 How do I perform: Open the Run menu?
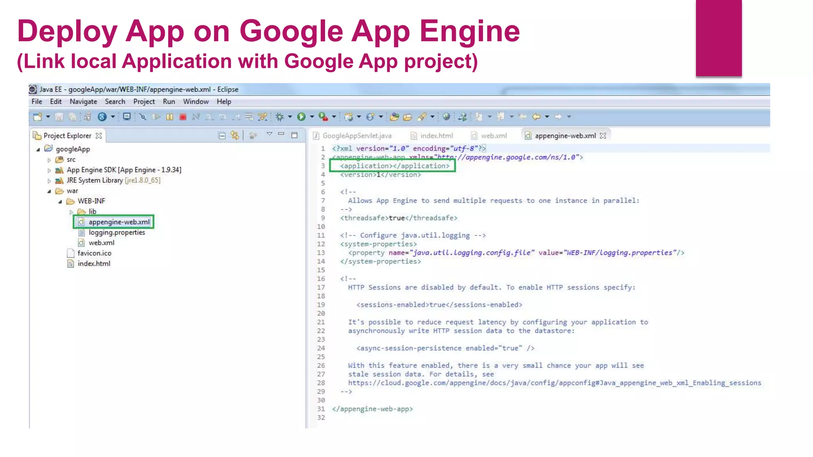(169, 102)
